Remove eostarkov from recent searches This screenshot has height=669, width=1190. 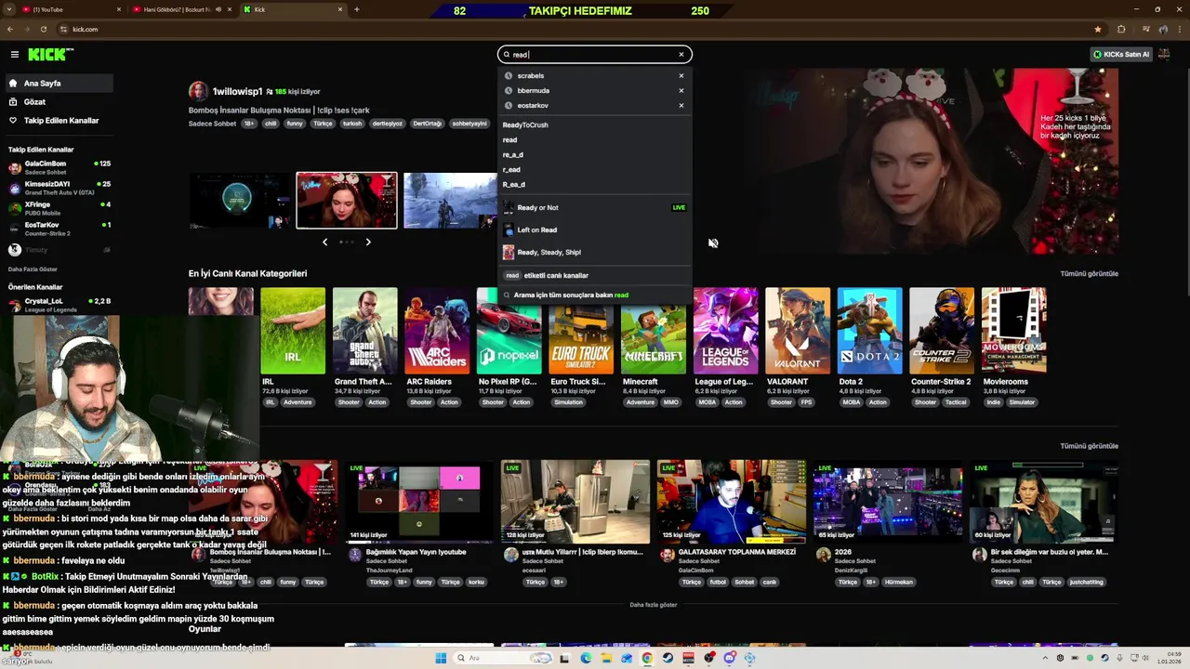681,105
